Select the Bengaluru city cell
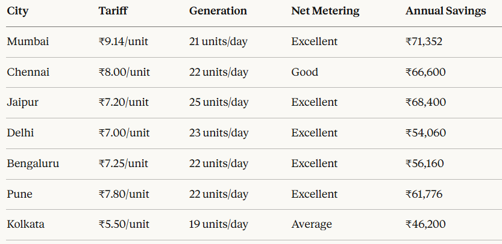 pyautogui.click(x=33, y=163)
